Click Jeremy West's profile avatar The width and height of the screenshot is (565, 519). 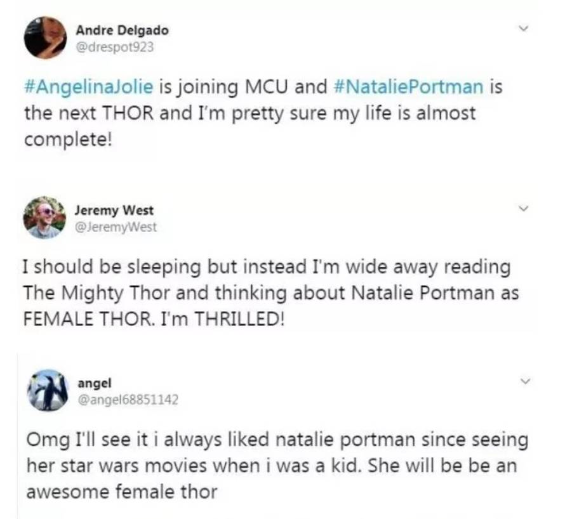tap(46, 216)
